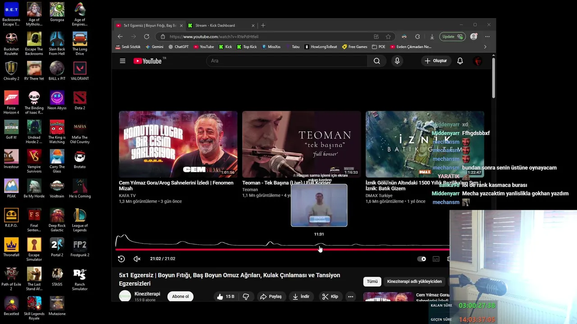
Task: Click the browser address bar URL
Action: click(x=214, y=36)
